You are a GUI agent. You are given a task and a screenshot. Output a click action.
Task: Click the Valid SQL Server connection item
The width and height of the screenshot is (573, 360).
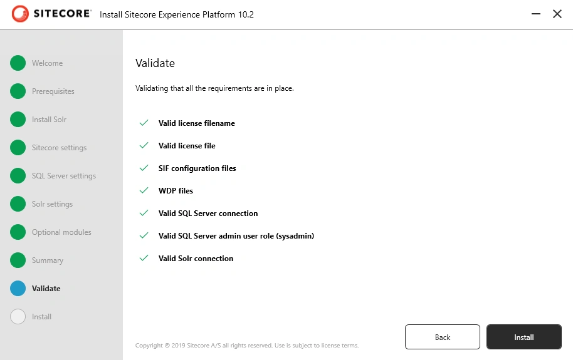(208, 213)
